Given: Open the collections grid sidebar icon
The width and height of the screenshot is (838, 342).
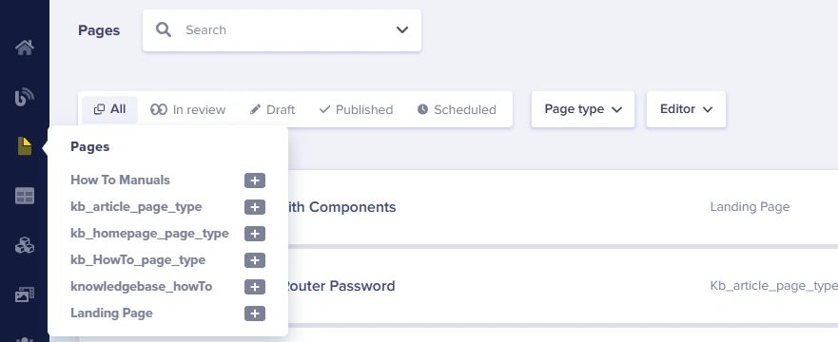Looking at the screenshot, I should coord(25,196).
